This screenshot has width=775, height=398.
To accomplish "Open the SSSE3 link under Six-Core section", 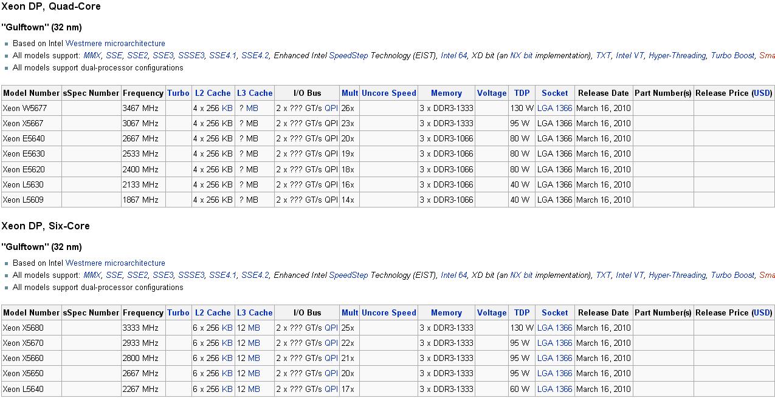I will pyautogui.click(x=191, y=275).
